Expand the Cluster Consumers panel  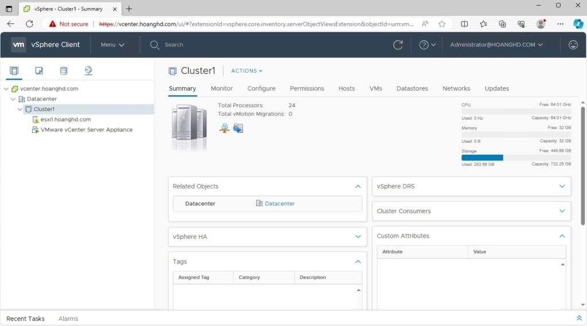point(562,211)
